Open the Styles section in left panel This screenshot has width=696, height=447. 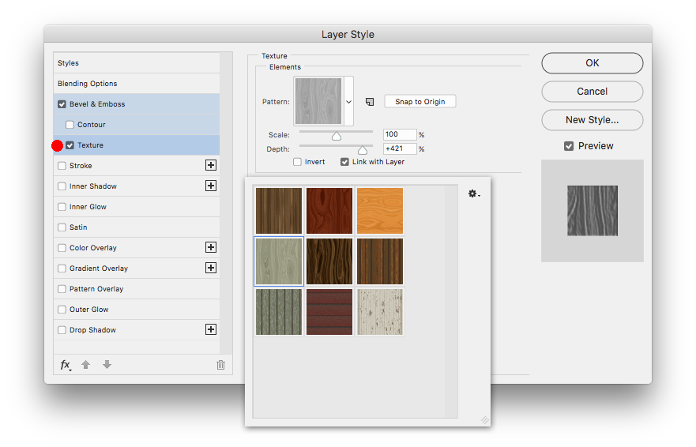pos(68,63)
